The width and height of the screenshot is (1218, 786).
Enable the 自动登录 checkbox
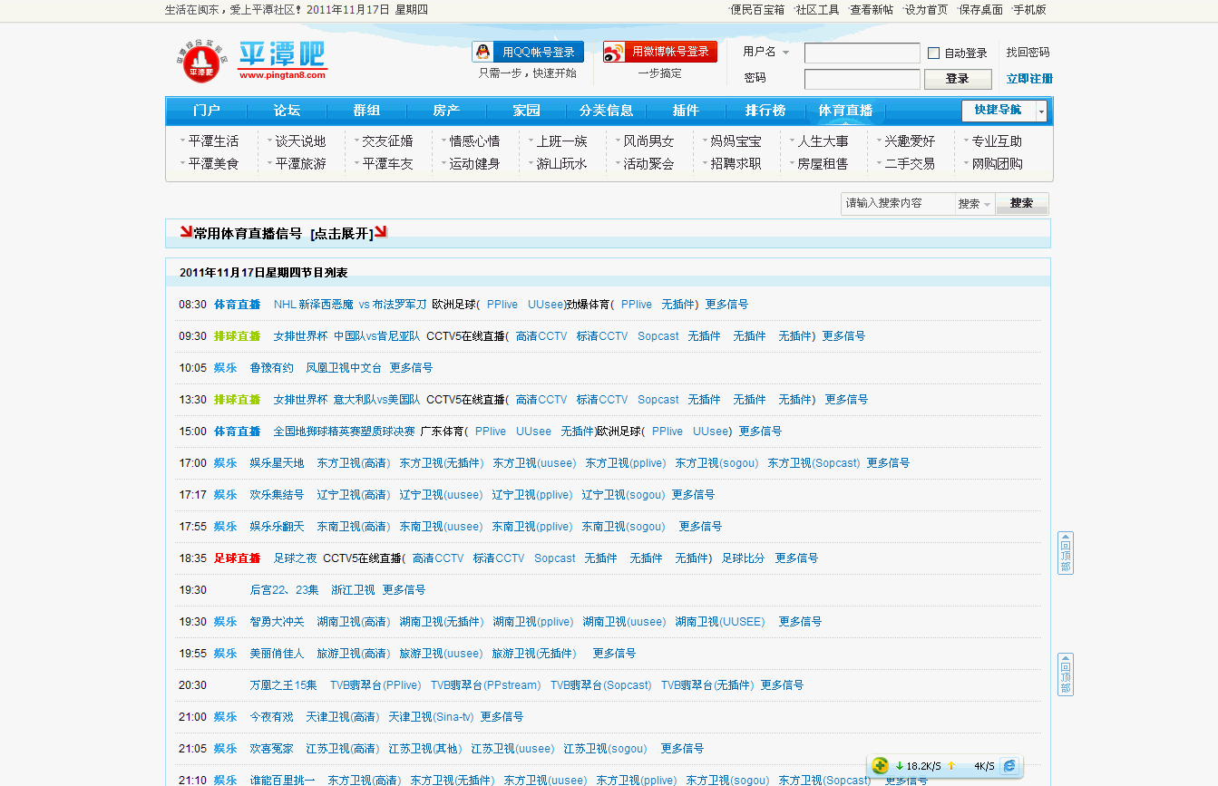(933, 53)
